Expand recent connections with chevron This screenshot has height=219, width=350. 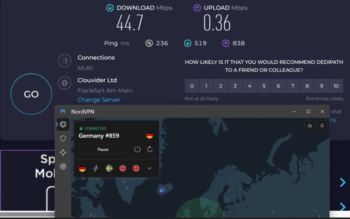pyautogui.click(x=149, y=168)
